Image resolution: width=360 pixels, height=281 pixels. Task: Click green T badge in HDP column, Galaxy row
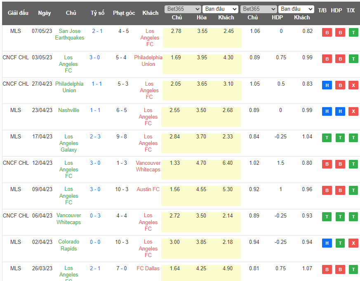click(x=340, y=138)
